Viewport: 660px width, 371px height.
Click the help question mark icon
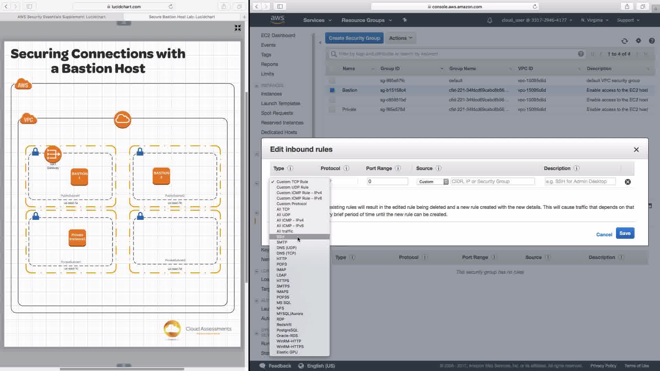click(x=652, y=41)
